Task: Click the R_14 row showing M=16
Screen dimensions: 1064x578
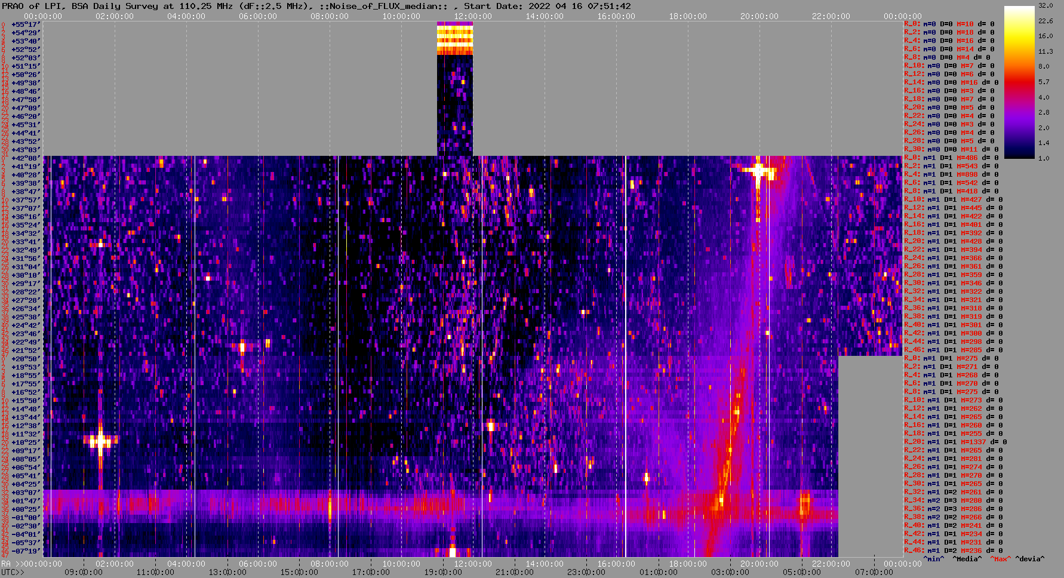Action: (951, 83)
